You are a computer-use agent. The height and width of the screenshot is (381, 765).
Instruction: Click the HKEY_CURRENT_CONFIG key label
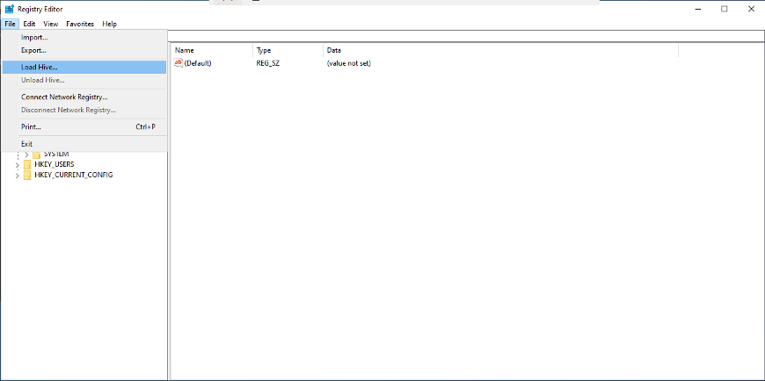74,175
